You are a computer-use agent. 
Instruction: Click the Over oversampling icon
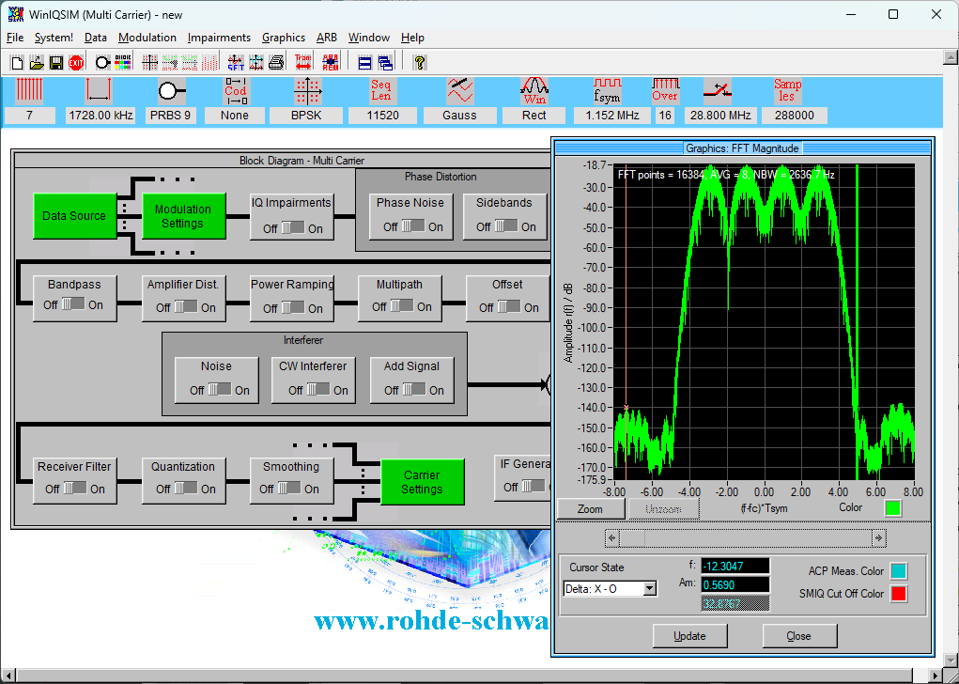665,90
